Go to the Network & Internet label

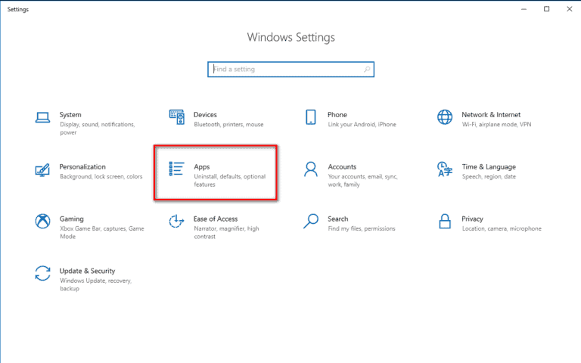click(x=491, y=115)
